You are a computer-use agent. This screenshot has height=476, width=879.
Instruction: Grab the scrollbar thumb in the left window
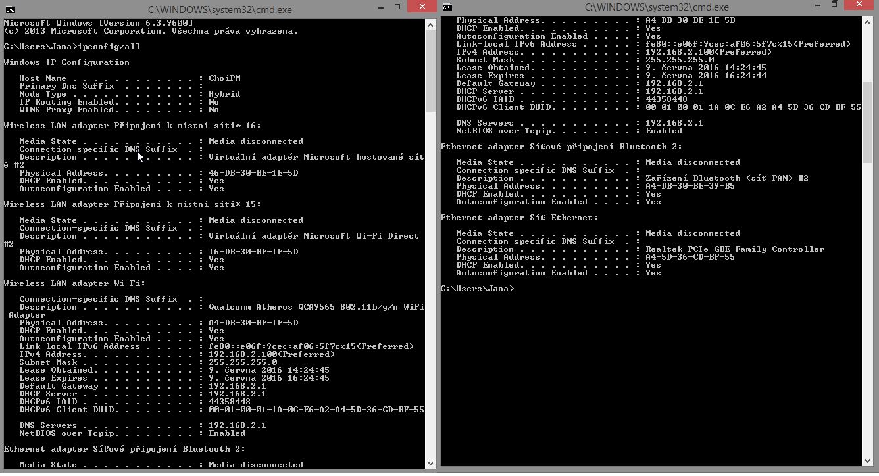[430, 72]
